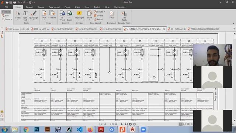
Task: Open the Find tool
Action: [x=111, y=15]
